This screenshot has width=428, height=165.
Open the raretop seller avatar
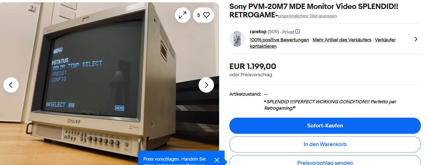point(237,39)
